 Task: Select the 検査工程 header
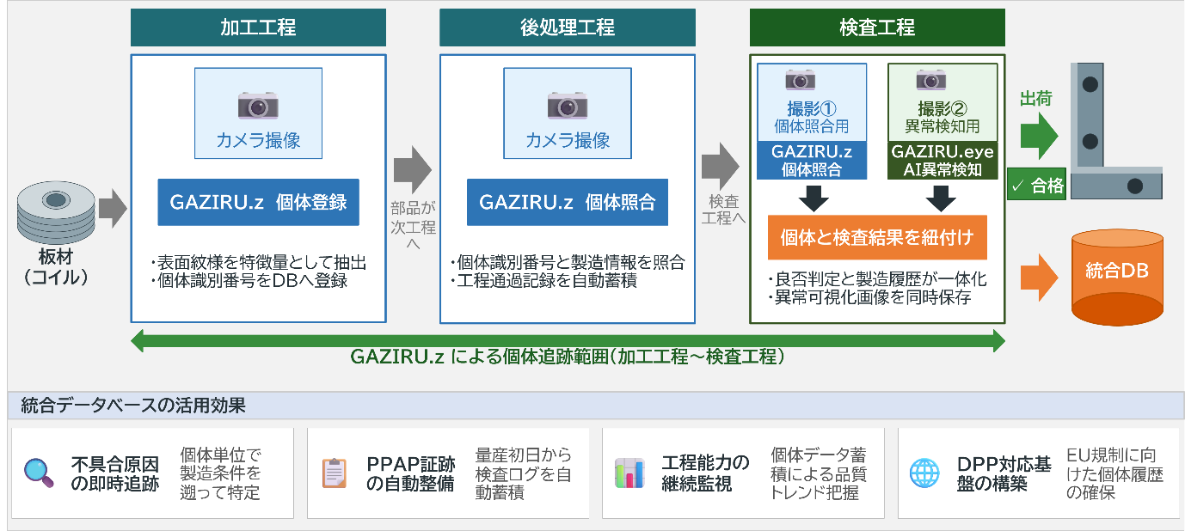pyautogui.click(x=877, y=27)
